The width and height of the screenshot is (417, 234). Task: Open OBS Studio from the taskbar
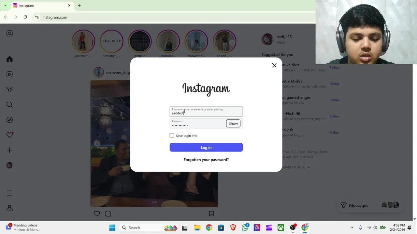tap(293, 227)
